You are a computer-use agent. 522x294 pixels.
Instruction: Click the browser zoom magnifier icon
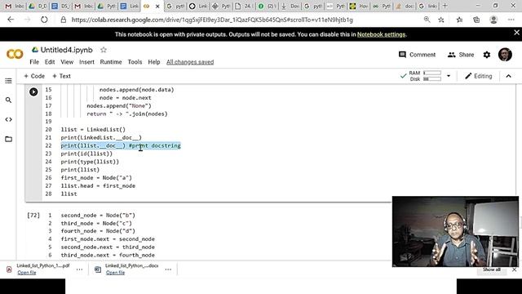(427, 20)
